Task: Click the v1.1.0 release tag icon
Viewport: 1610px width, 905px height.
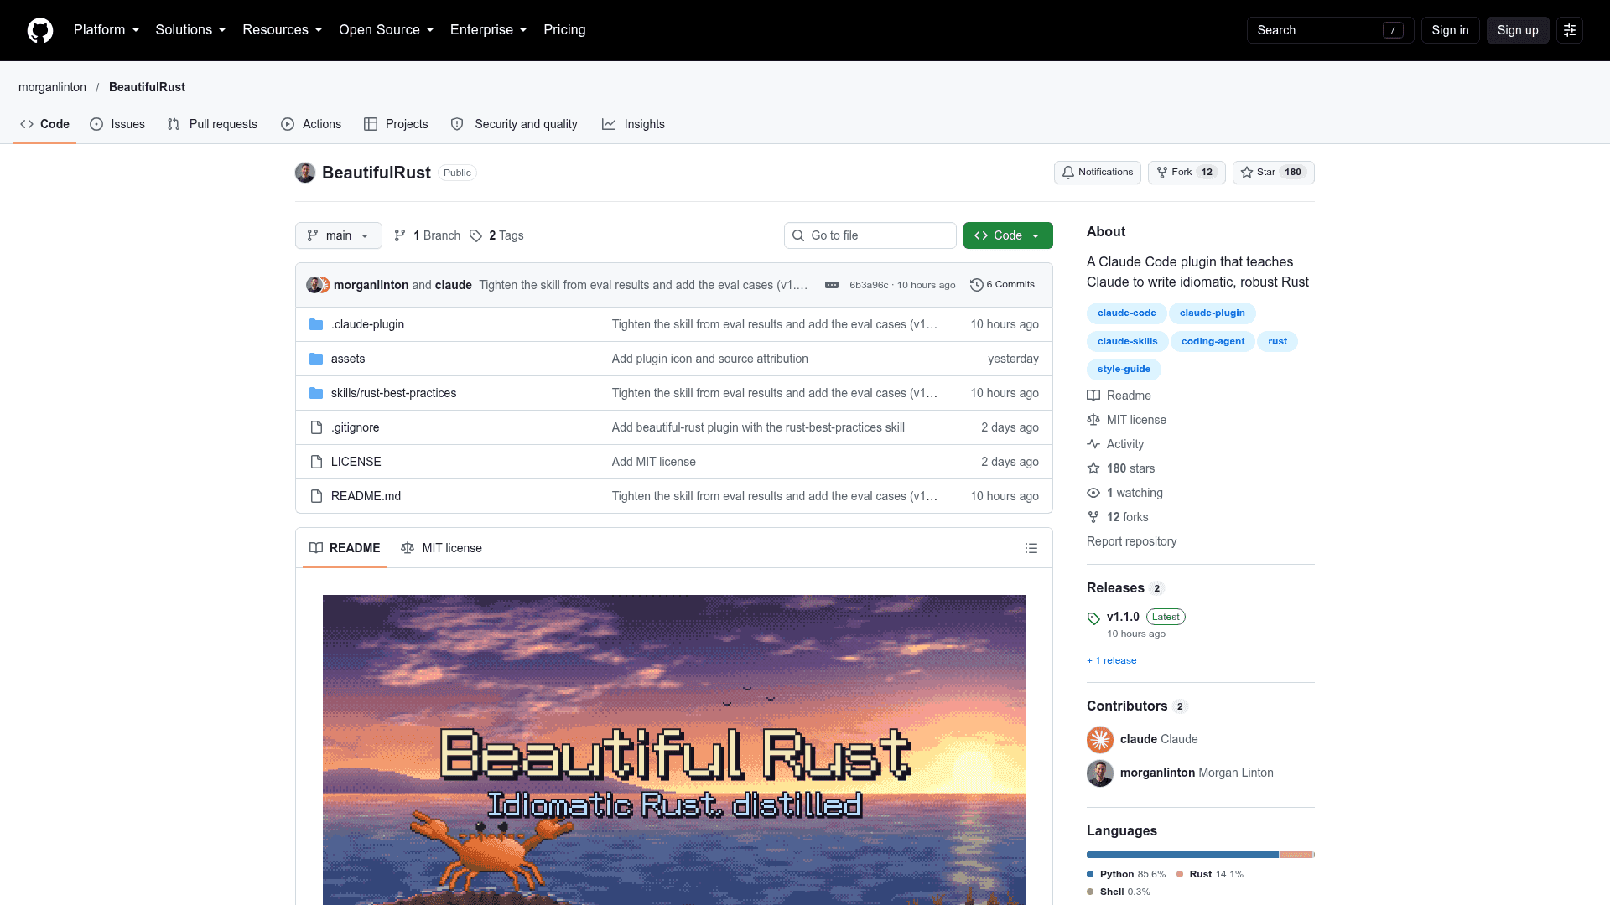Action: click(1093, 618)
